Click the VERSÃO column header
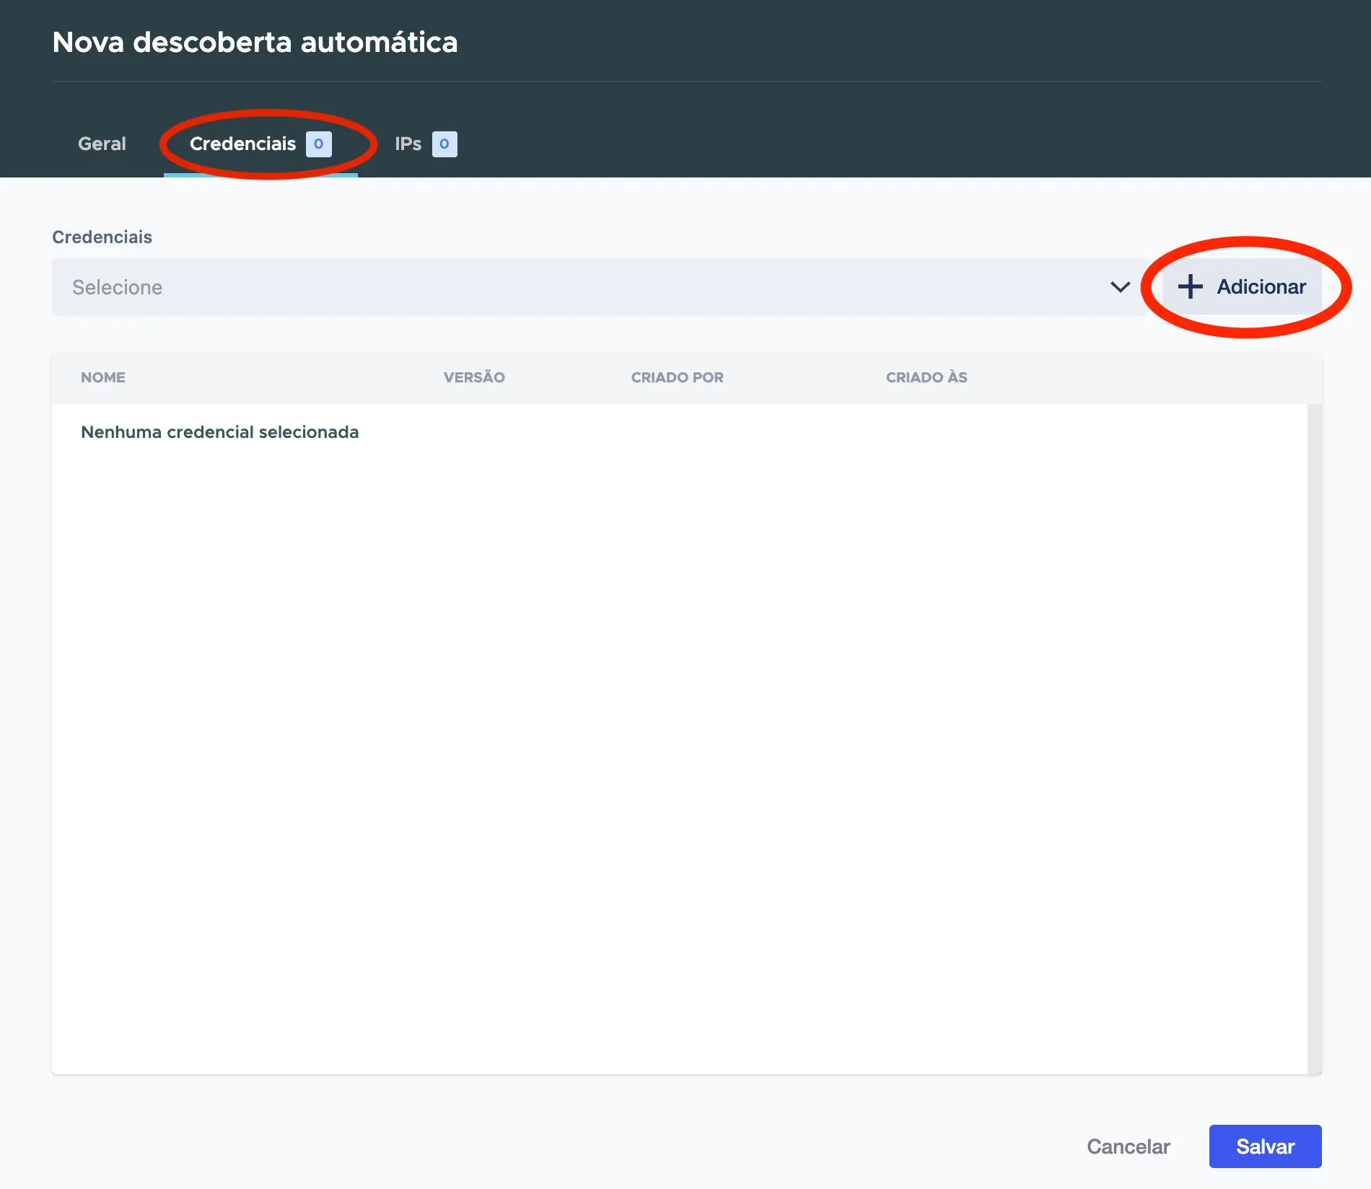This screenshot has height=1189, width=1371. click(x=474, y=377)
